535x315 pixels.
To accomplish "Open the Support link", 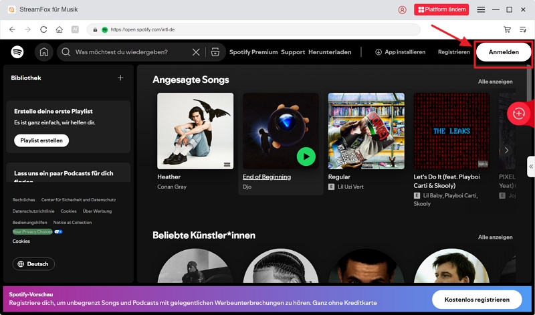I will click(x=293, y=52).
